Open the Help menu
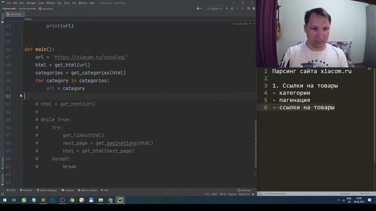This screenshot has height=211, width=376. [92, 3]
